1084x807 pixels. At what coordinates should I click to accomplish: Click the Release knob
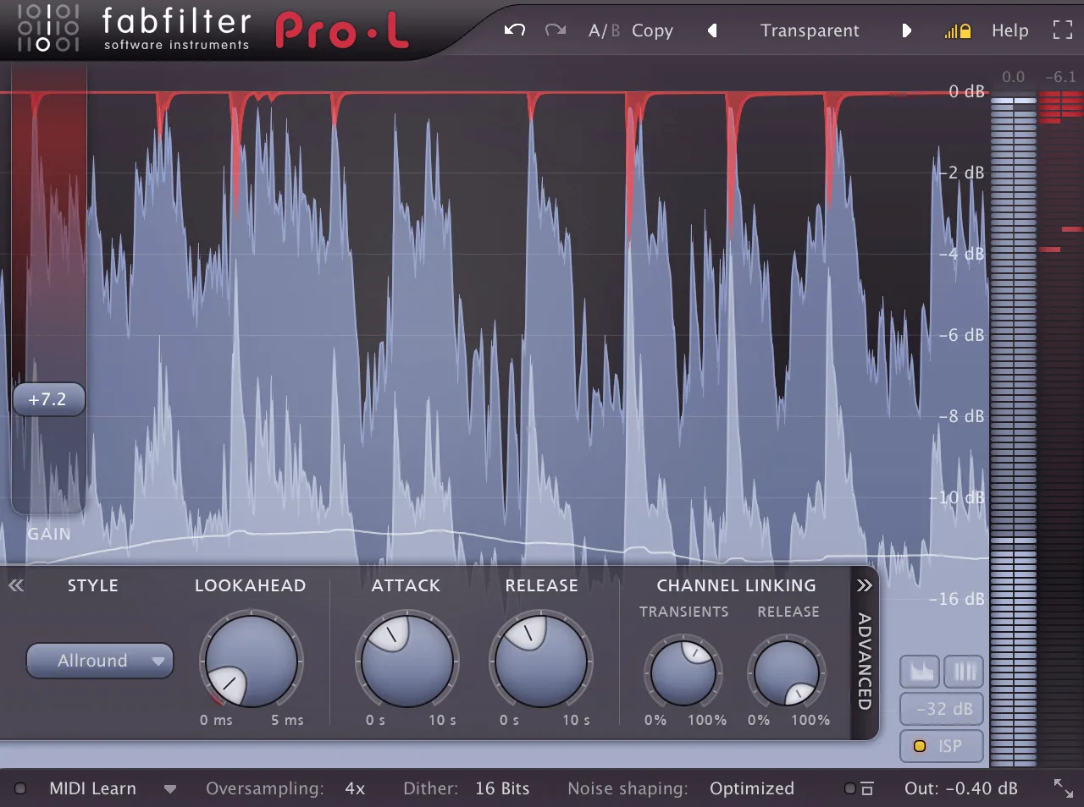coord(540,661)
